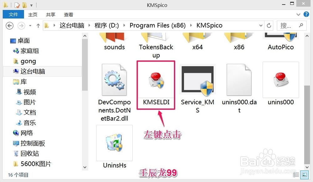
Task: Select DevComponents.DotNetBar2.dll file
Action: (114, 80)
